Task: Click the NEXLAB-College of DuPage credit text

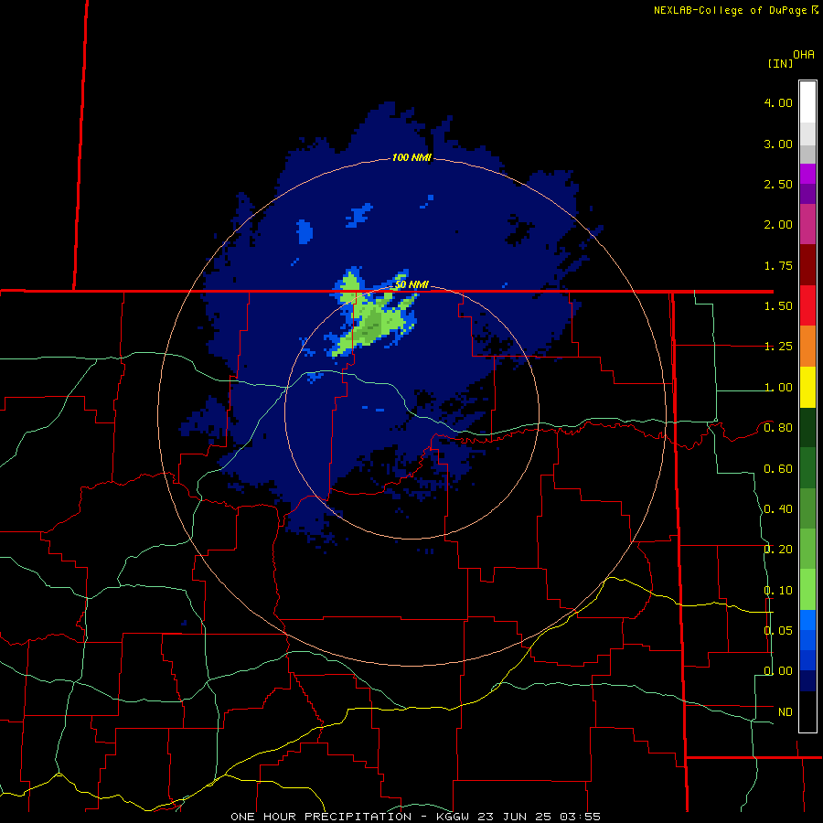Action: (x=735, y=10)
